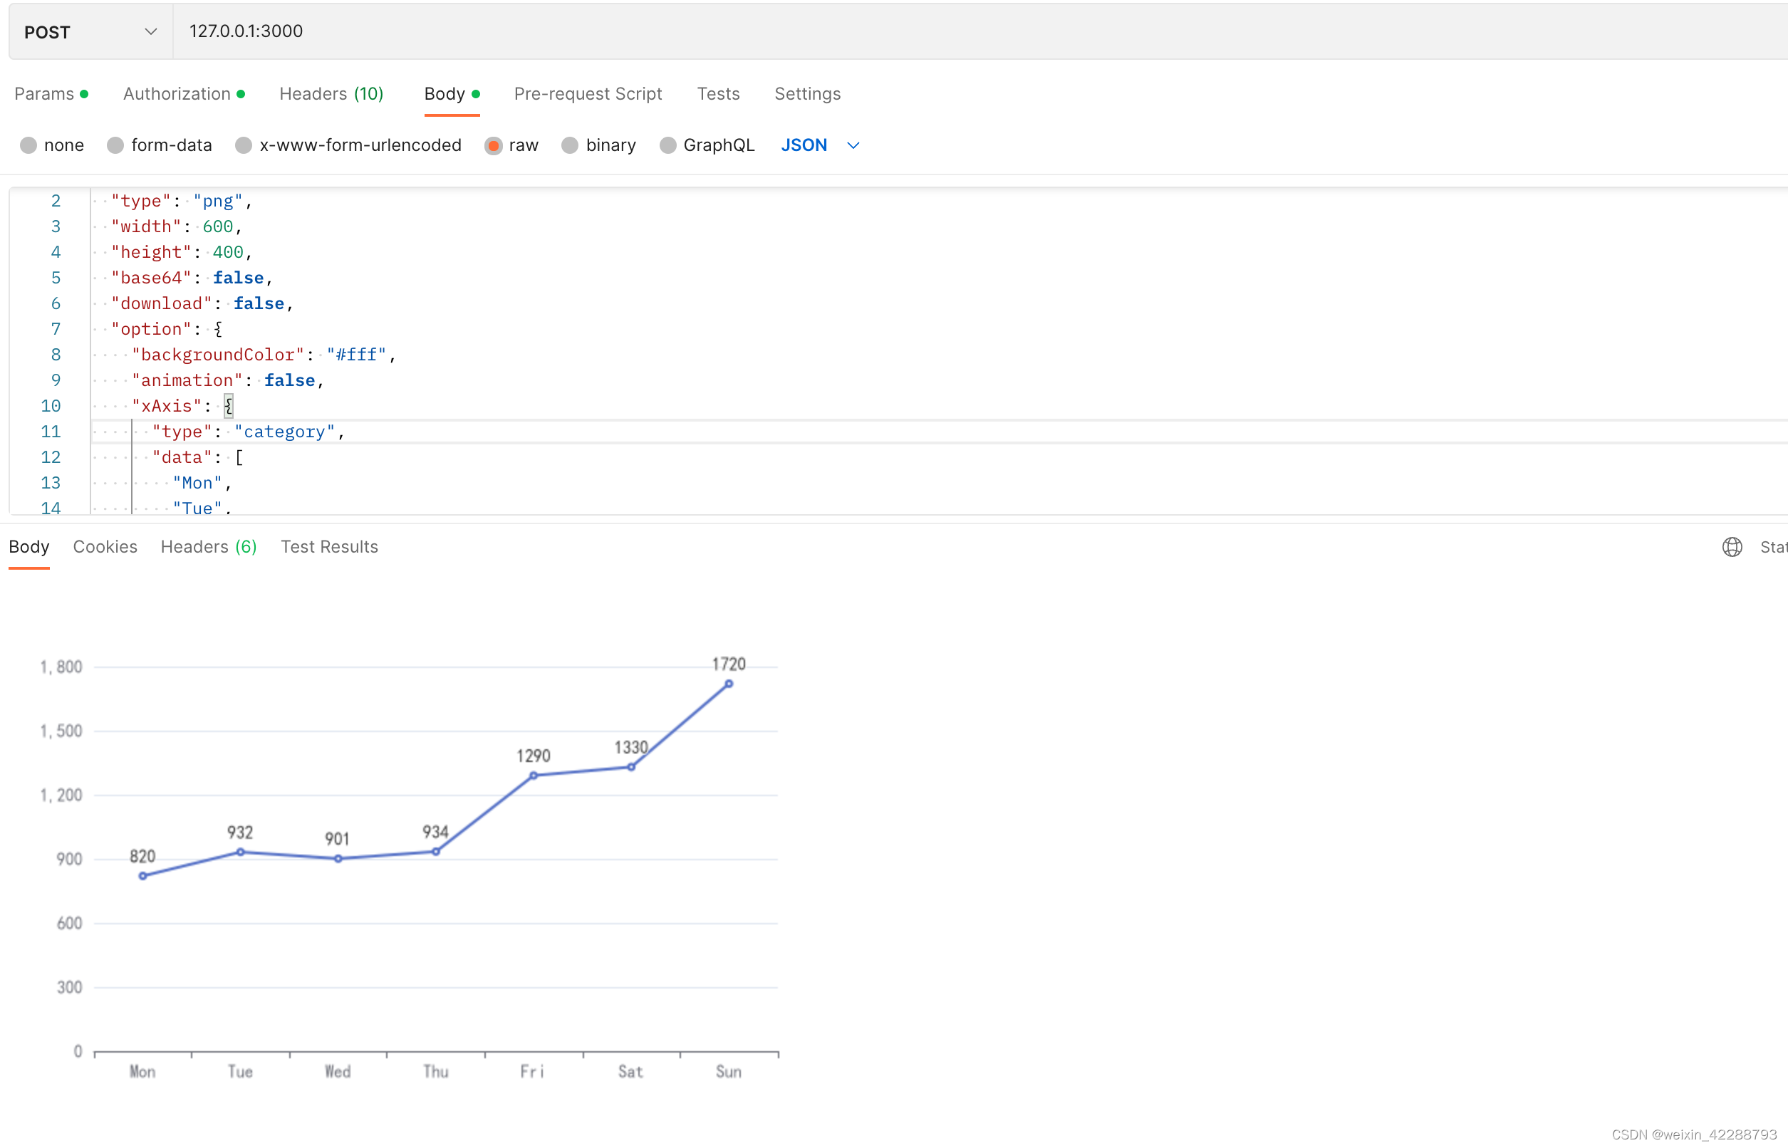
Task: Click the data point labeled 1720 on chart
Action: point(728,682)
